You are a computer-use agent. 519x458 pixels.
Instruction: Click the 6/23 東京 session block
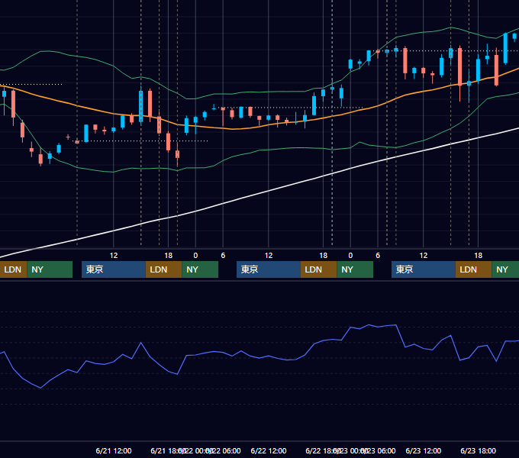[x=424, y=269]
